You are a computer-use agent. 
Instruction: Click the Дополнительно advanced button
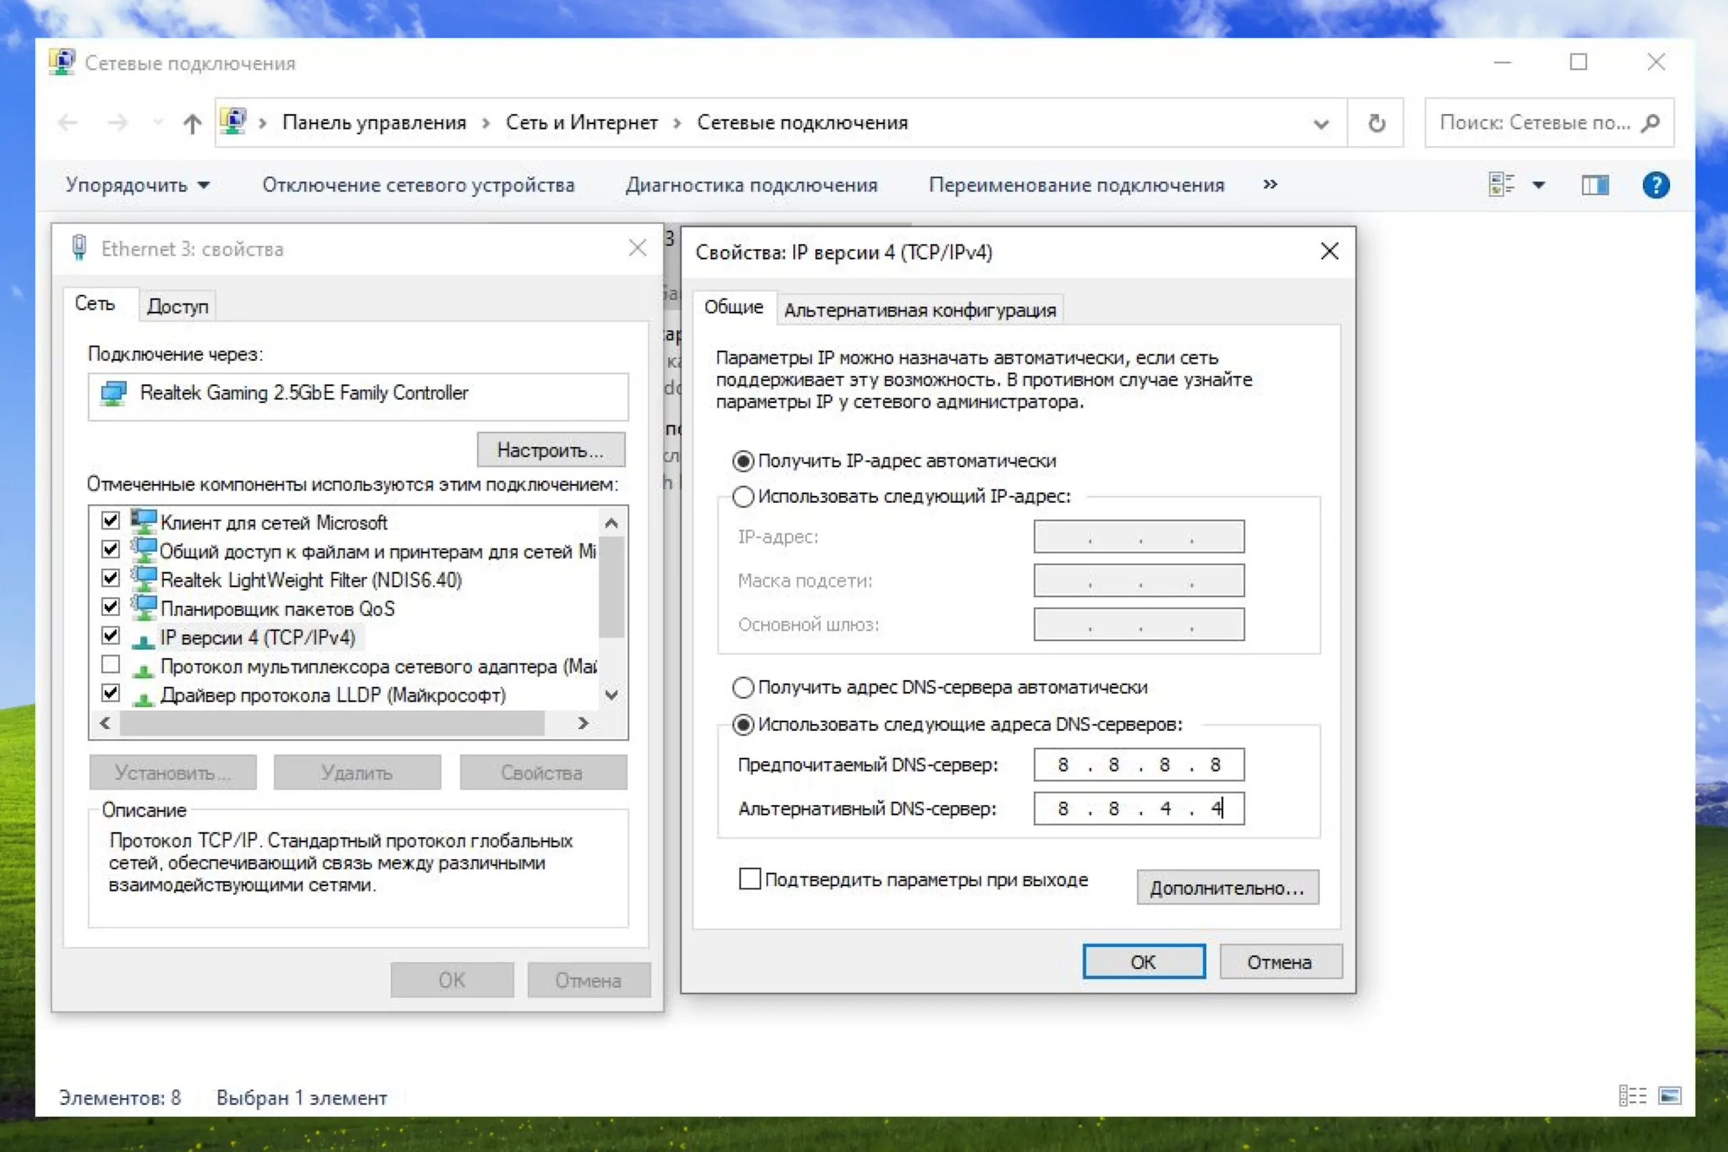pyautogui.click(x=1227, y=887)
